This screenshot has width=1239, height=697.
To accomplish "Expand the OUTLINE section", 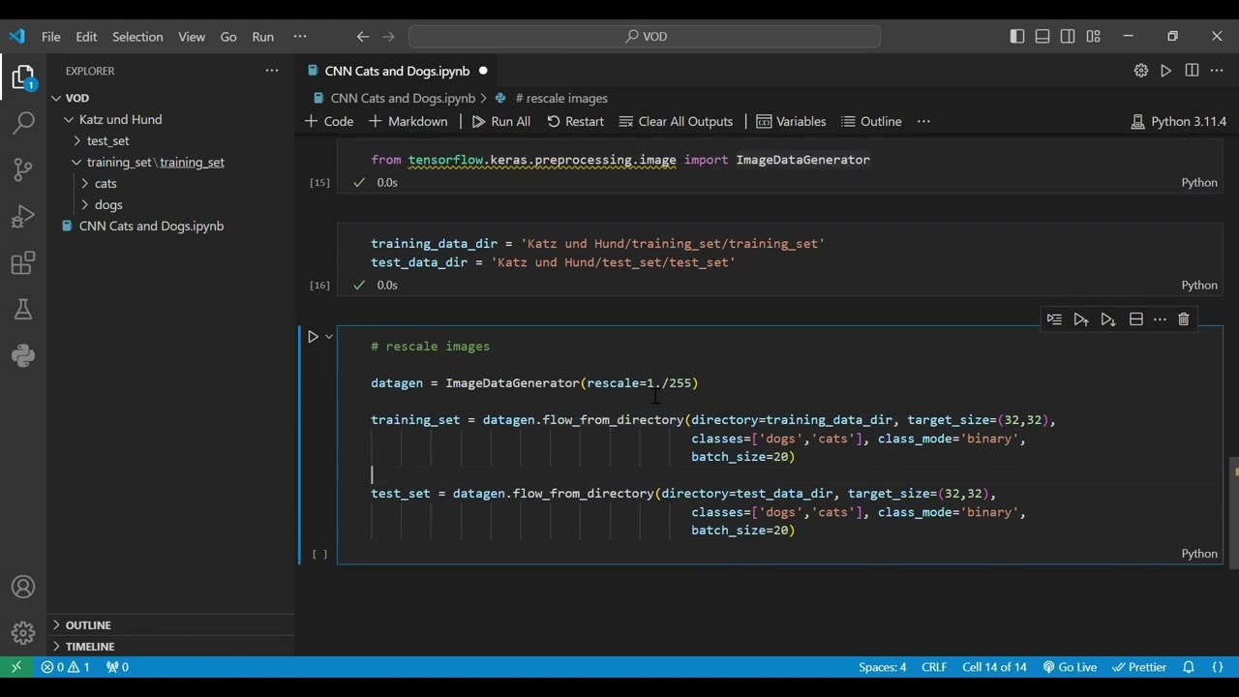I will coord(88,625).
